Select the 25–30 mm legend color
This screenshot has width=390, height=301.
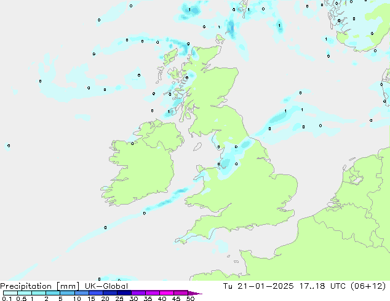click(124, 293)
